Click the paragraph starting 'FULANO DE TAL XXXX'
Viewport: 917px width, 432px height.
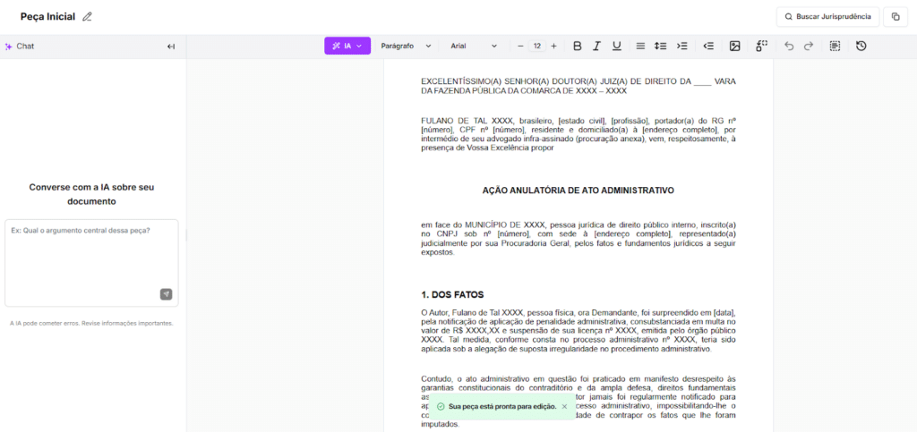(578, 134)
